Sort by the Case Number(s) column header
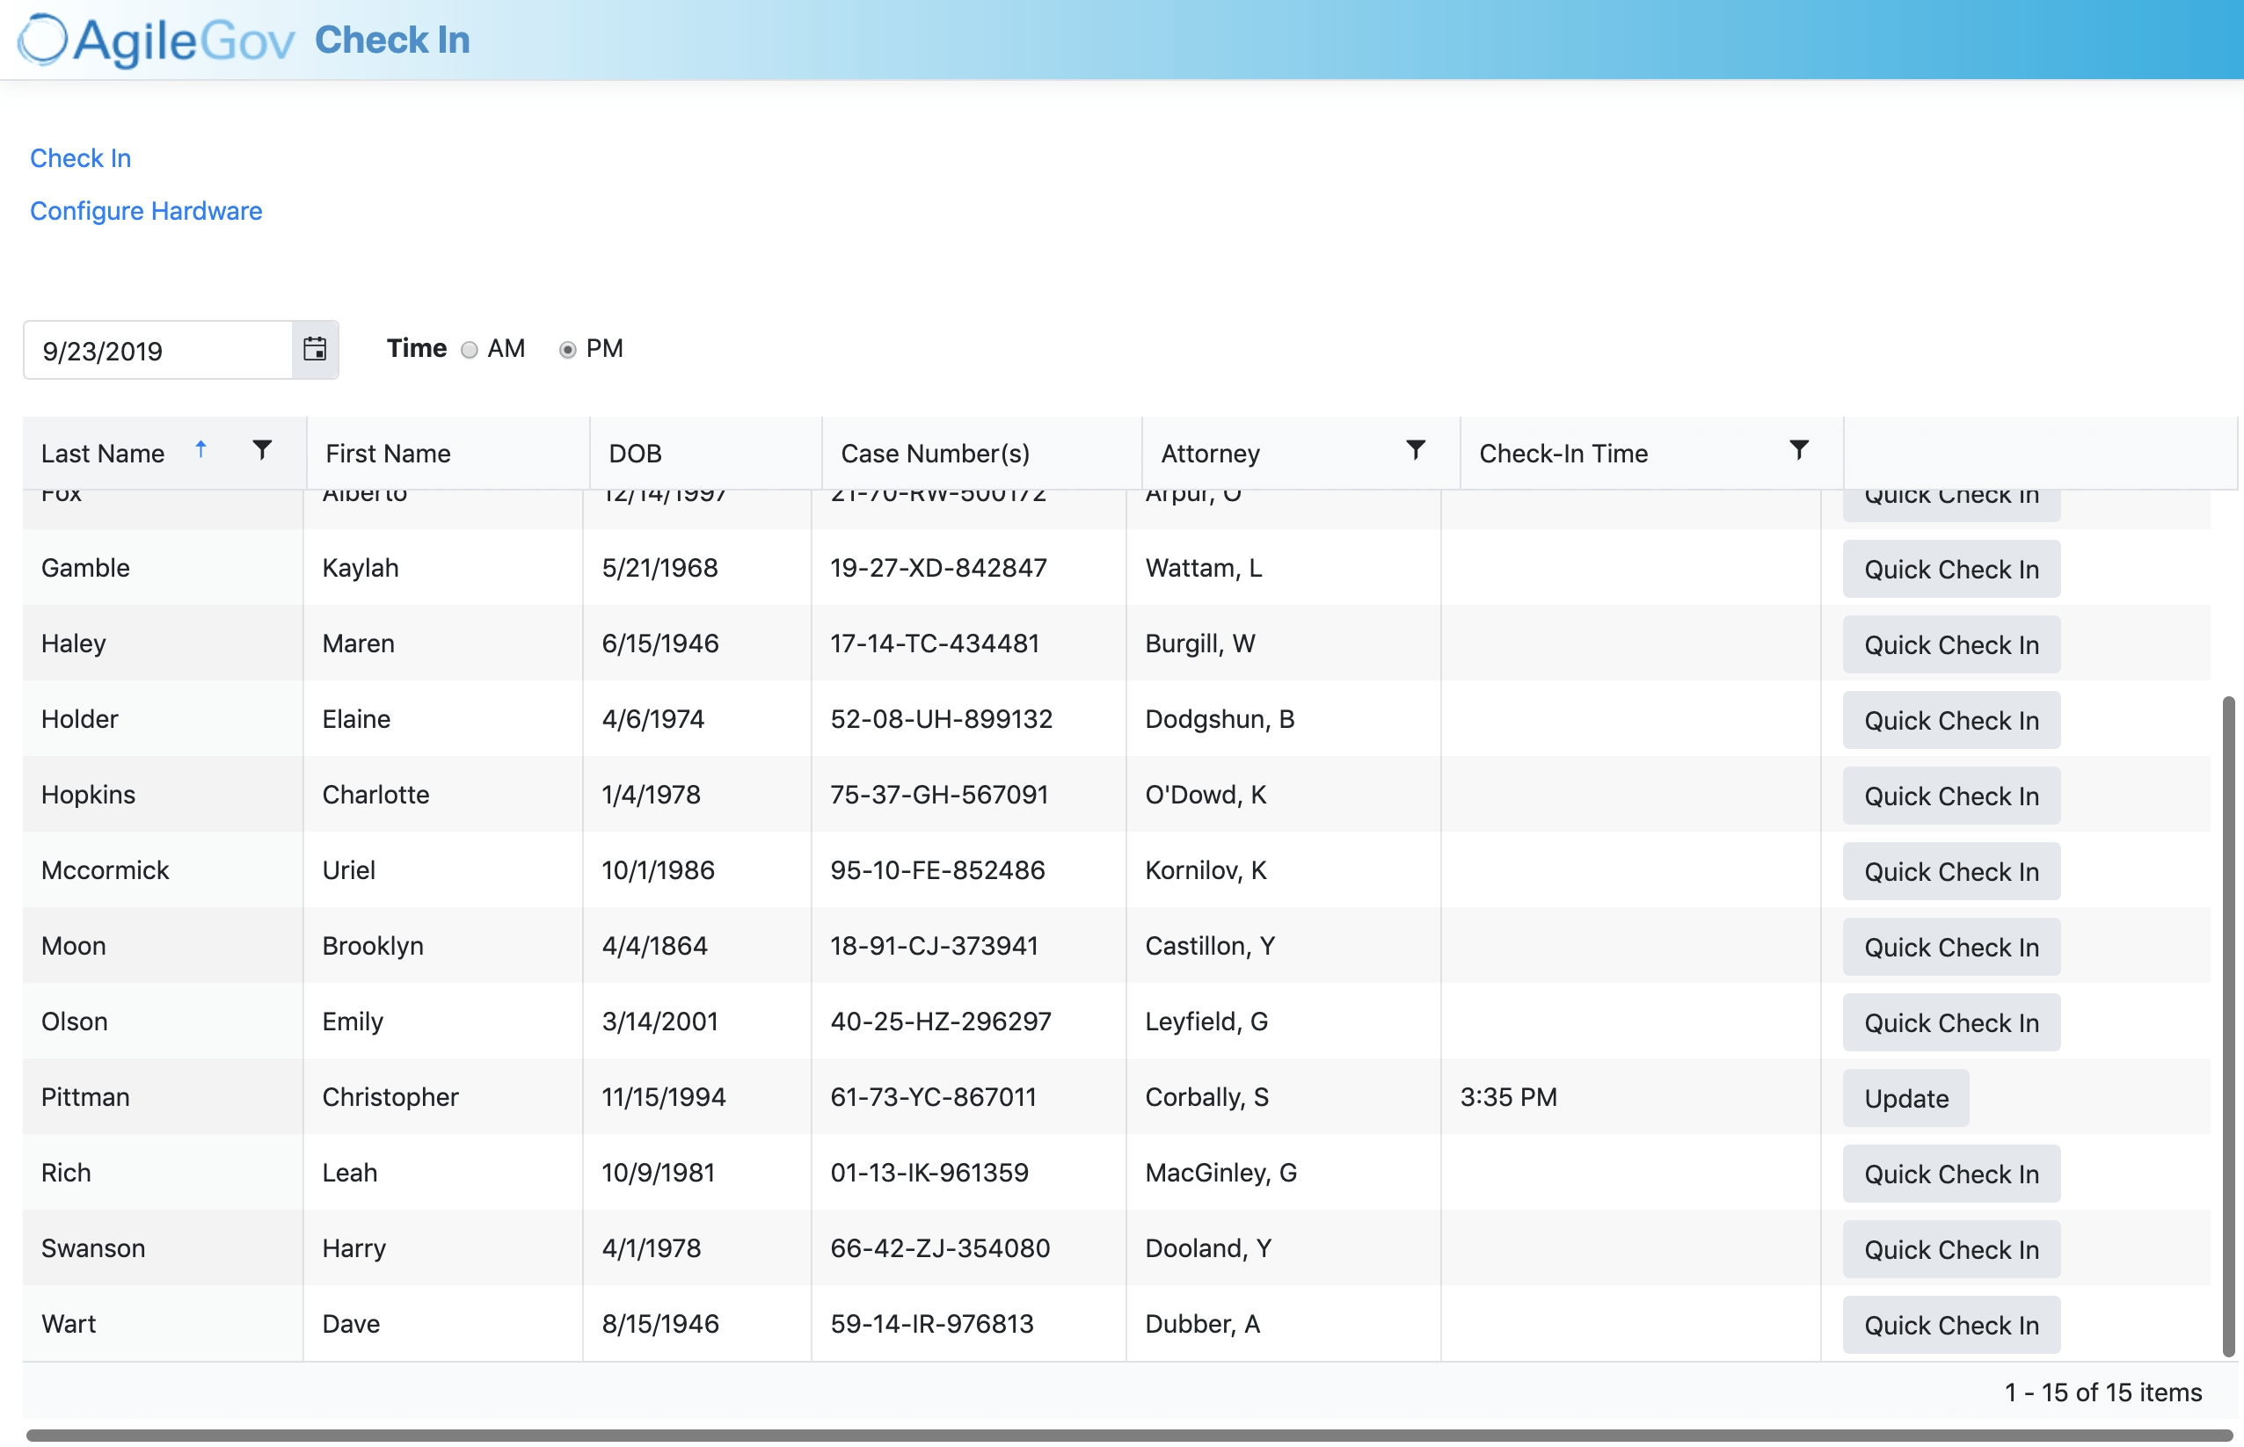This screenshot has width=2244, height=1447. (x=935, y=454)
